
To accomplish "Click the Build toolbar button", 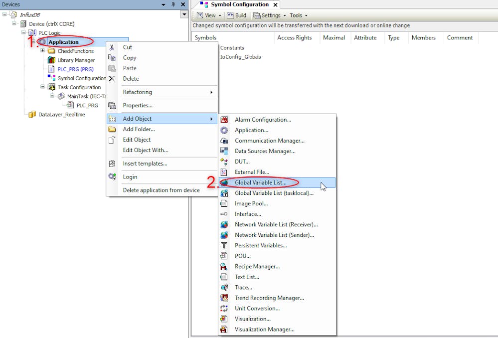I will point(236,15).
